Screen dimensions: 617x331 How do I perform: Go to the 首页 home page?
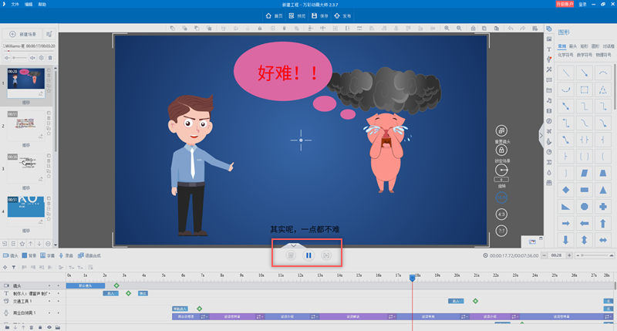[x=275, y=15]
